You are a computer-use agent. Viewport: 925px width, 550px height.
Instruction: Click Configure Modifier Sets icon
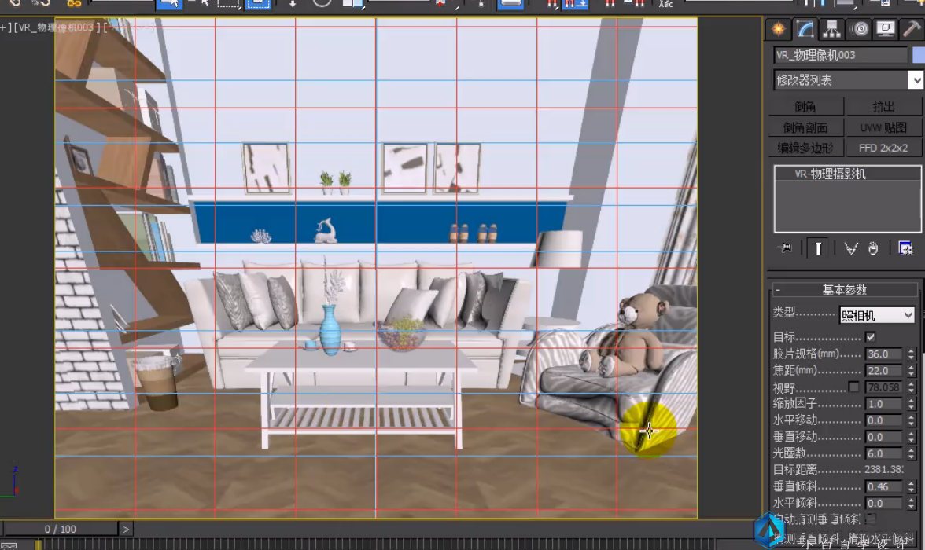pos(905,248)
